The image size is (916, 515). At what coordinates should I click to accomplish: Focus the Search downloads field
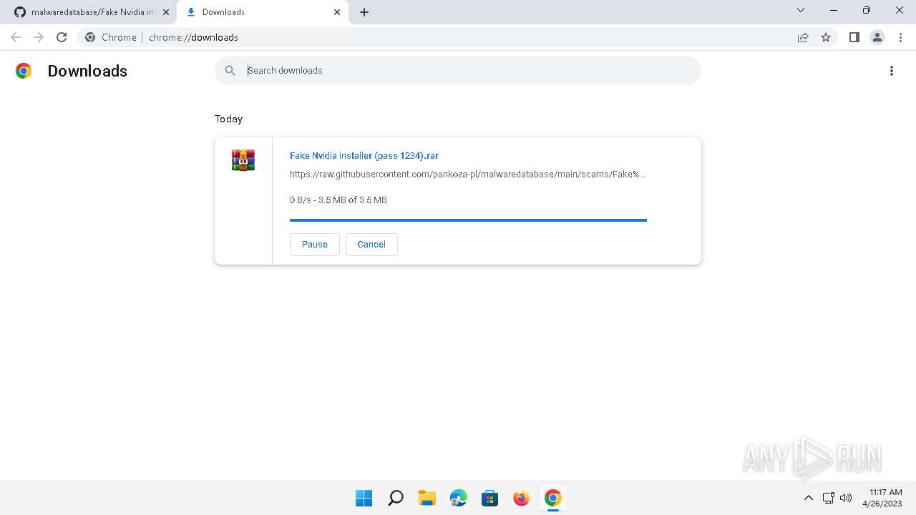click(x=458, y=70)
